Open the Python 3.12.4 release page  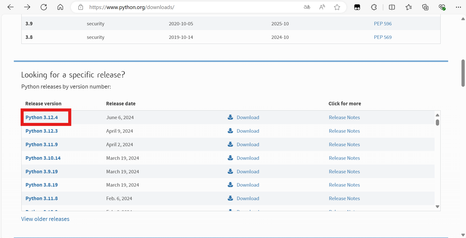(42, 117)
